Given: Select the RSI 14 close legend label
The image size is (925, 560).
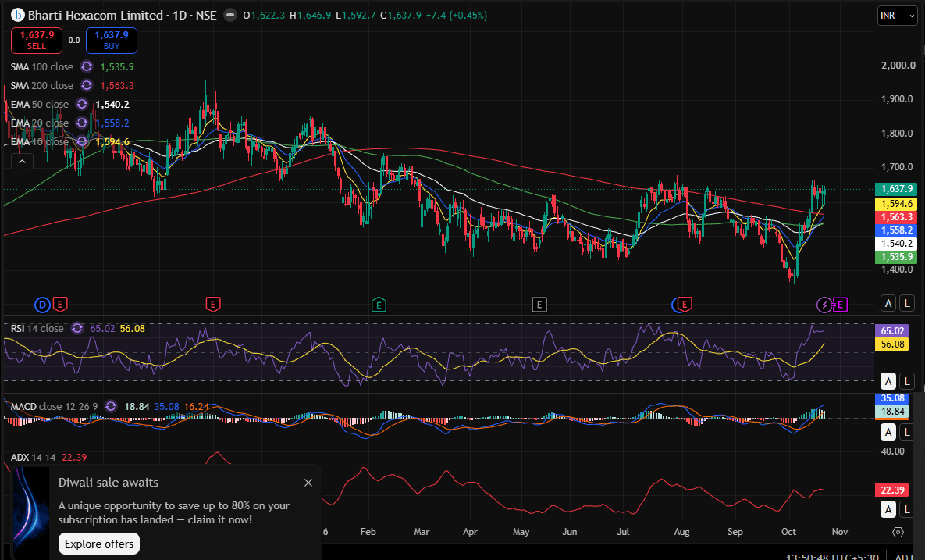Looking at the screenshot, I should (37, 328).
